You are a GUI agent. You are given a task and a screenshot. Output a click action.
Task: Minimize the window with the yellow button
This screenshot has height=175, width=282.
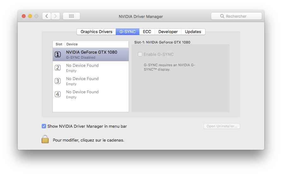(x=30, y=16)
